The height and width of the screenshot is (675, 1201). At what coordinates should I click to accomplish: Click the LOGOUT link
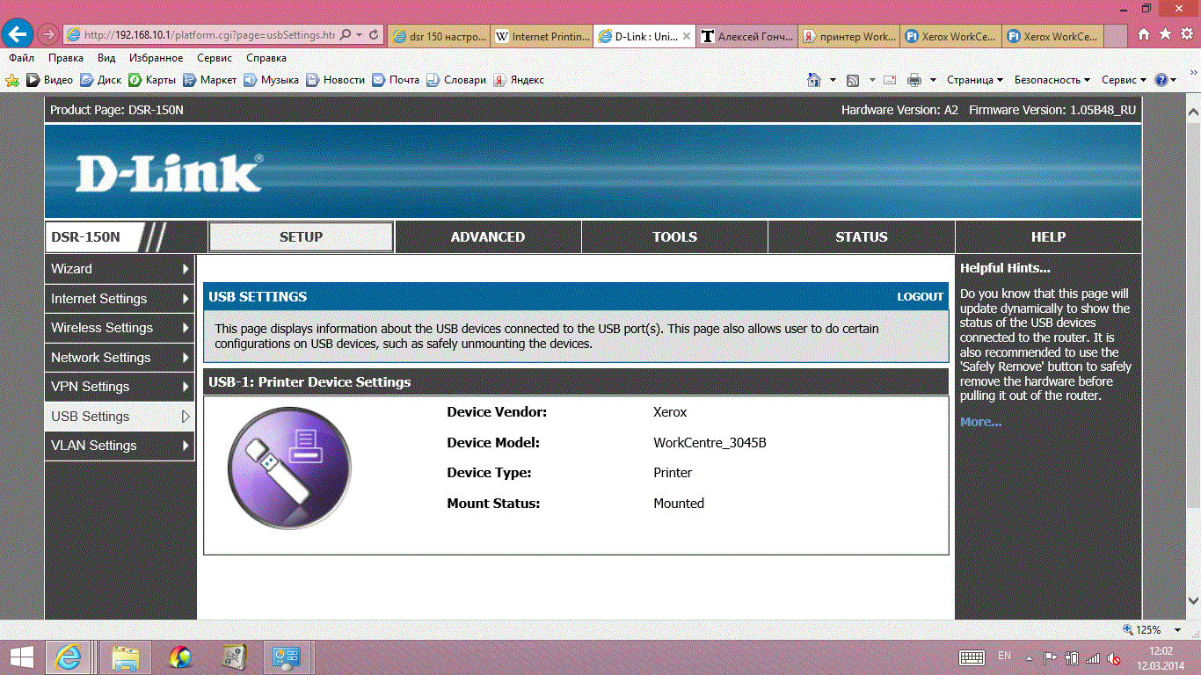(920, 297)
